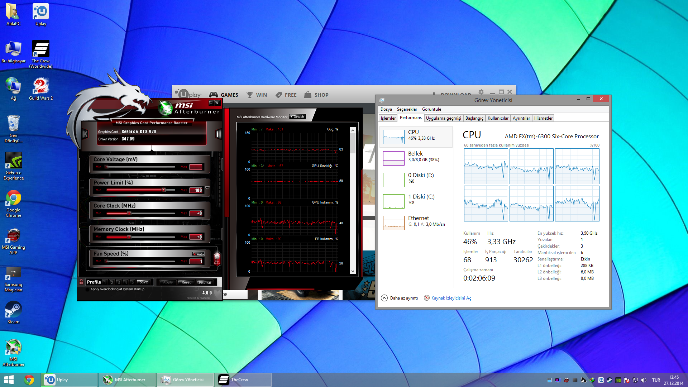Switch to the Kullanıcılar tab
688x387 pixels.
coord(498,118)
